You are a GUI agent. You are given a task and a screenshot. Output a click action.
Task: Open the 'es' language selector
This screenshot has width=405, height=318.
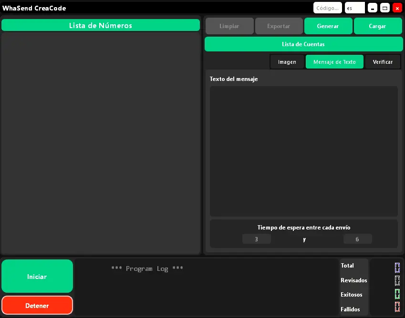[354, 8]
